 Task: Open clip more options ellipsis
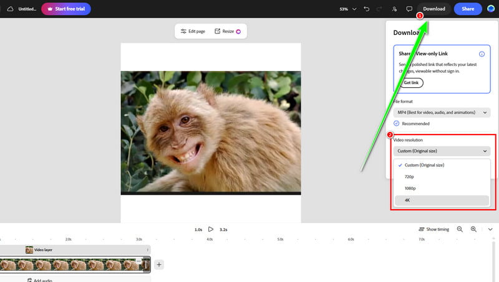[138, 261]
